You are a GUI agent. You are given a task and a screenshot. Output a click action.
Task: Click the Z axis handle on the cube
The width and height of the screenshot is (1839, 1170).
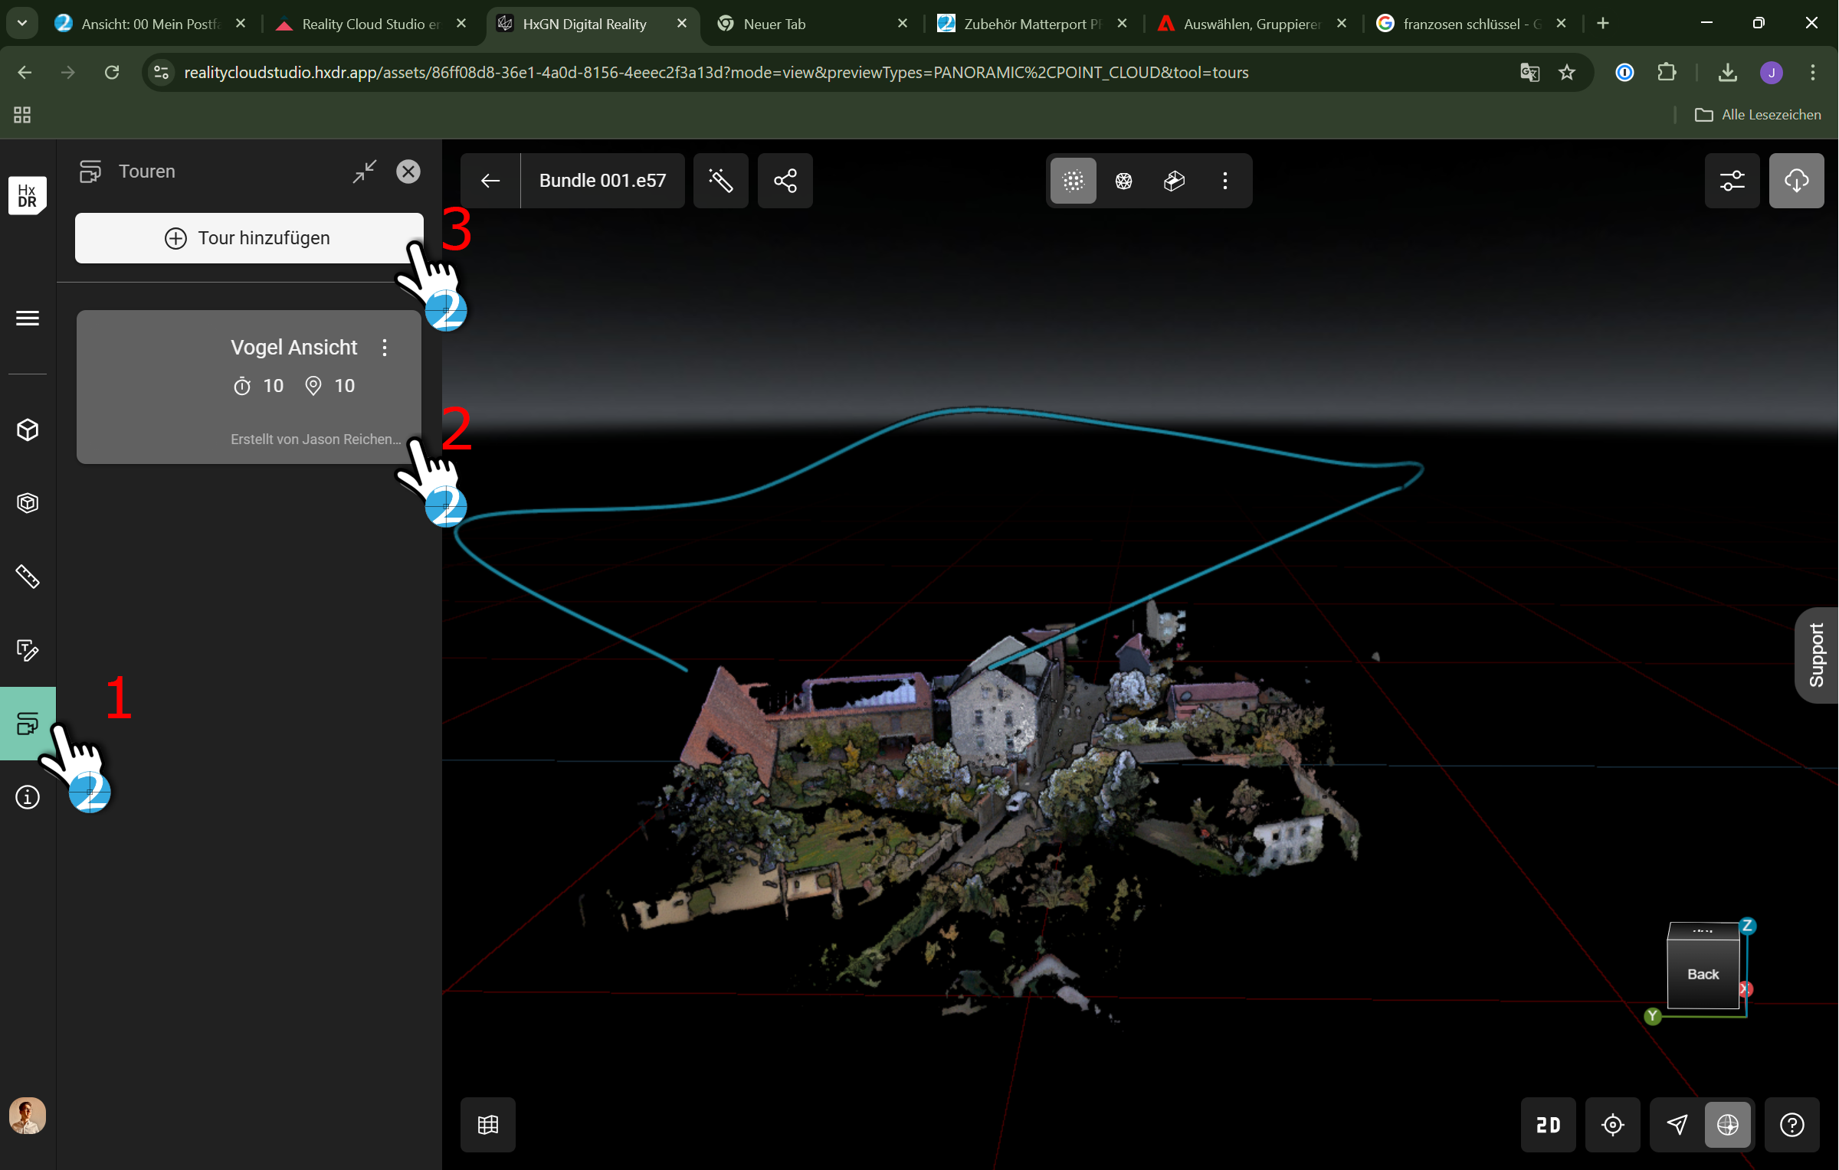(x=1748, y=926)
